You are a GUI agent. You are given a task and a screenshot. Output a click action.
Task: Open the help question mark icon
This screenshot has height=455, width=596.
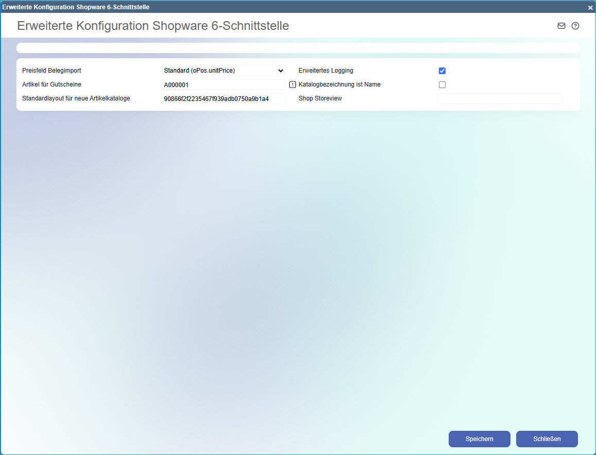(575, 26)
